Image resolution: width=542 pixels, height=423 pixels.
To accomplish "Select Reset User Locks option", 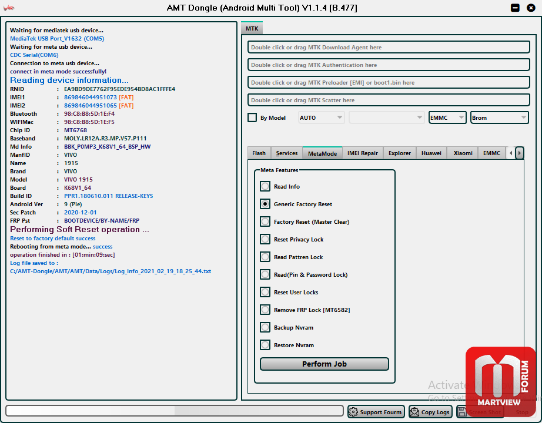I will [x=265, y=292].
